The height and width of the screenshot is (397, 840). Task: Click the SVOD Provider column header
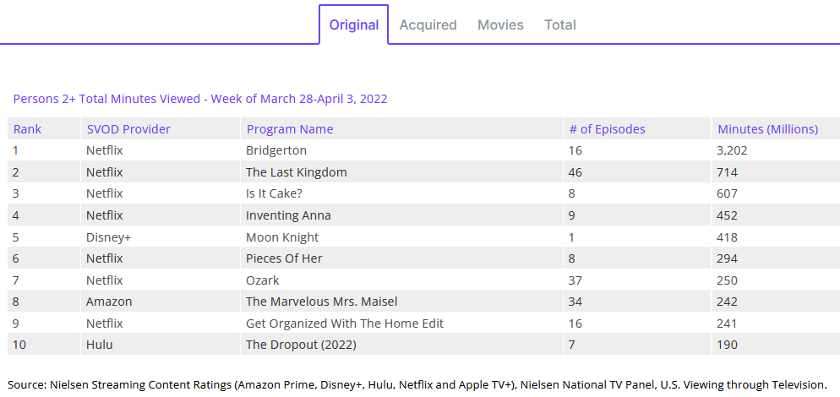coord(128,129)
